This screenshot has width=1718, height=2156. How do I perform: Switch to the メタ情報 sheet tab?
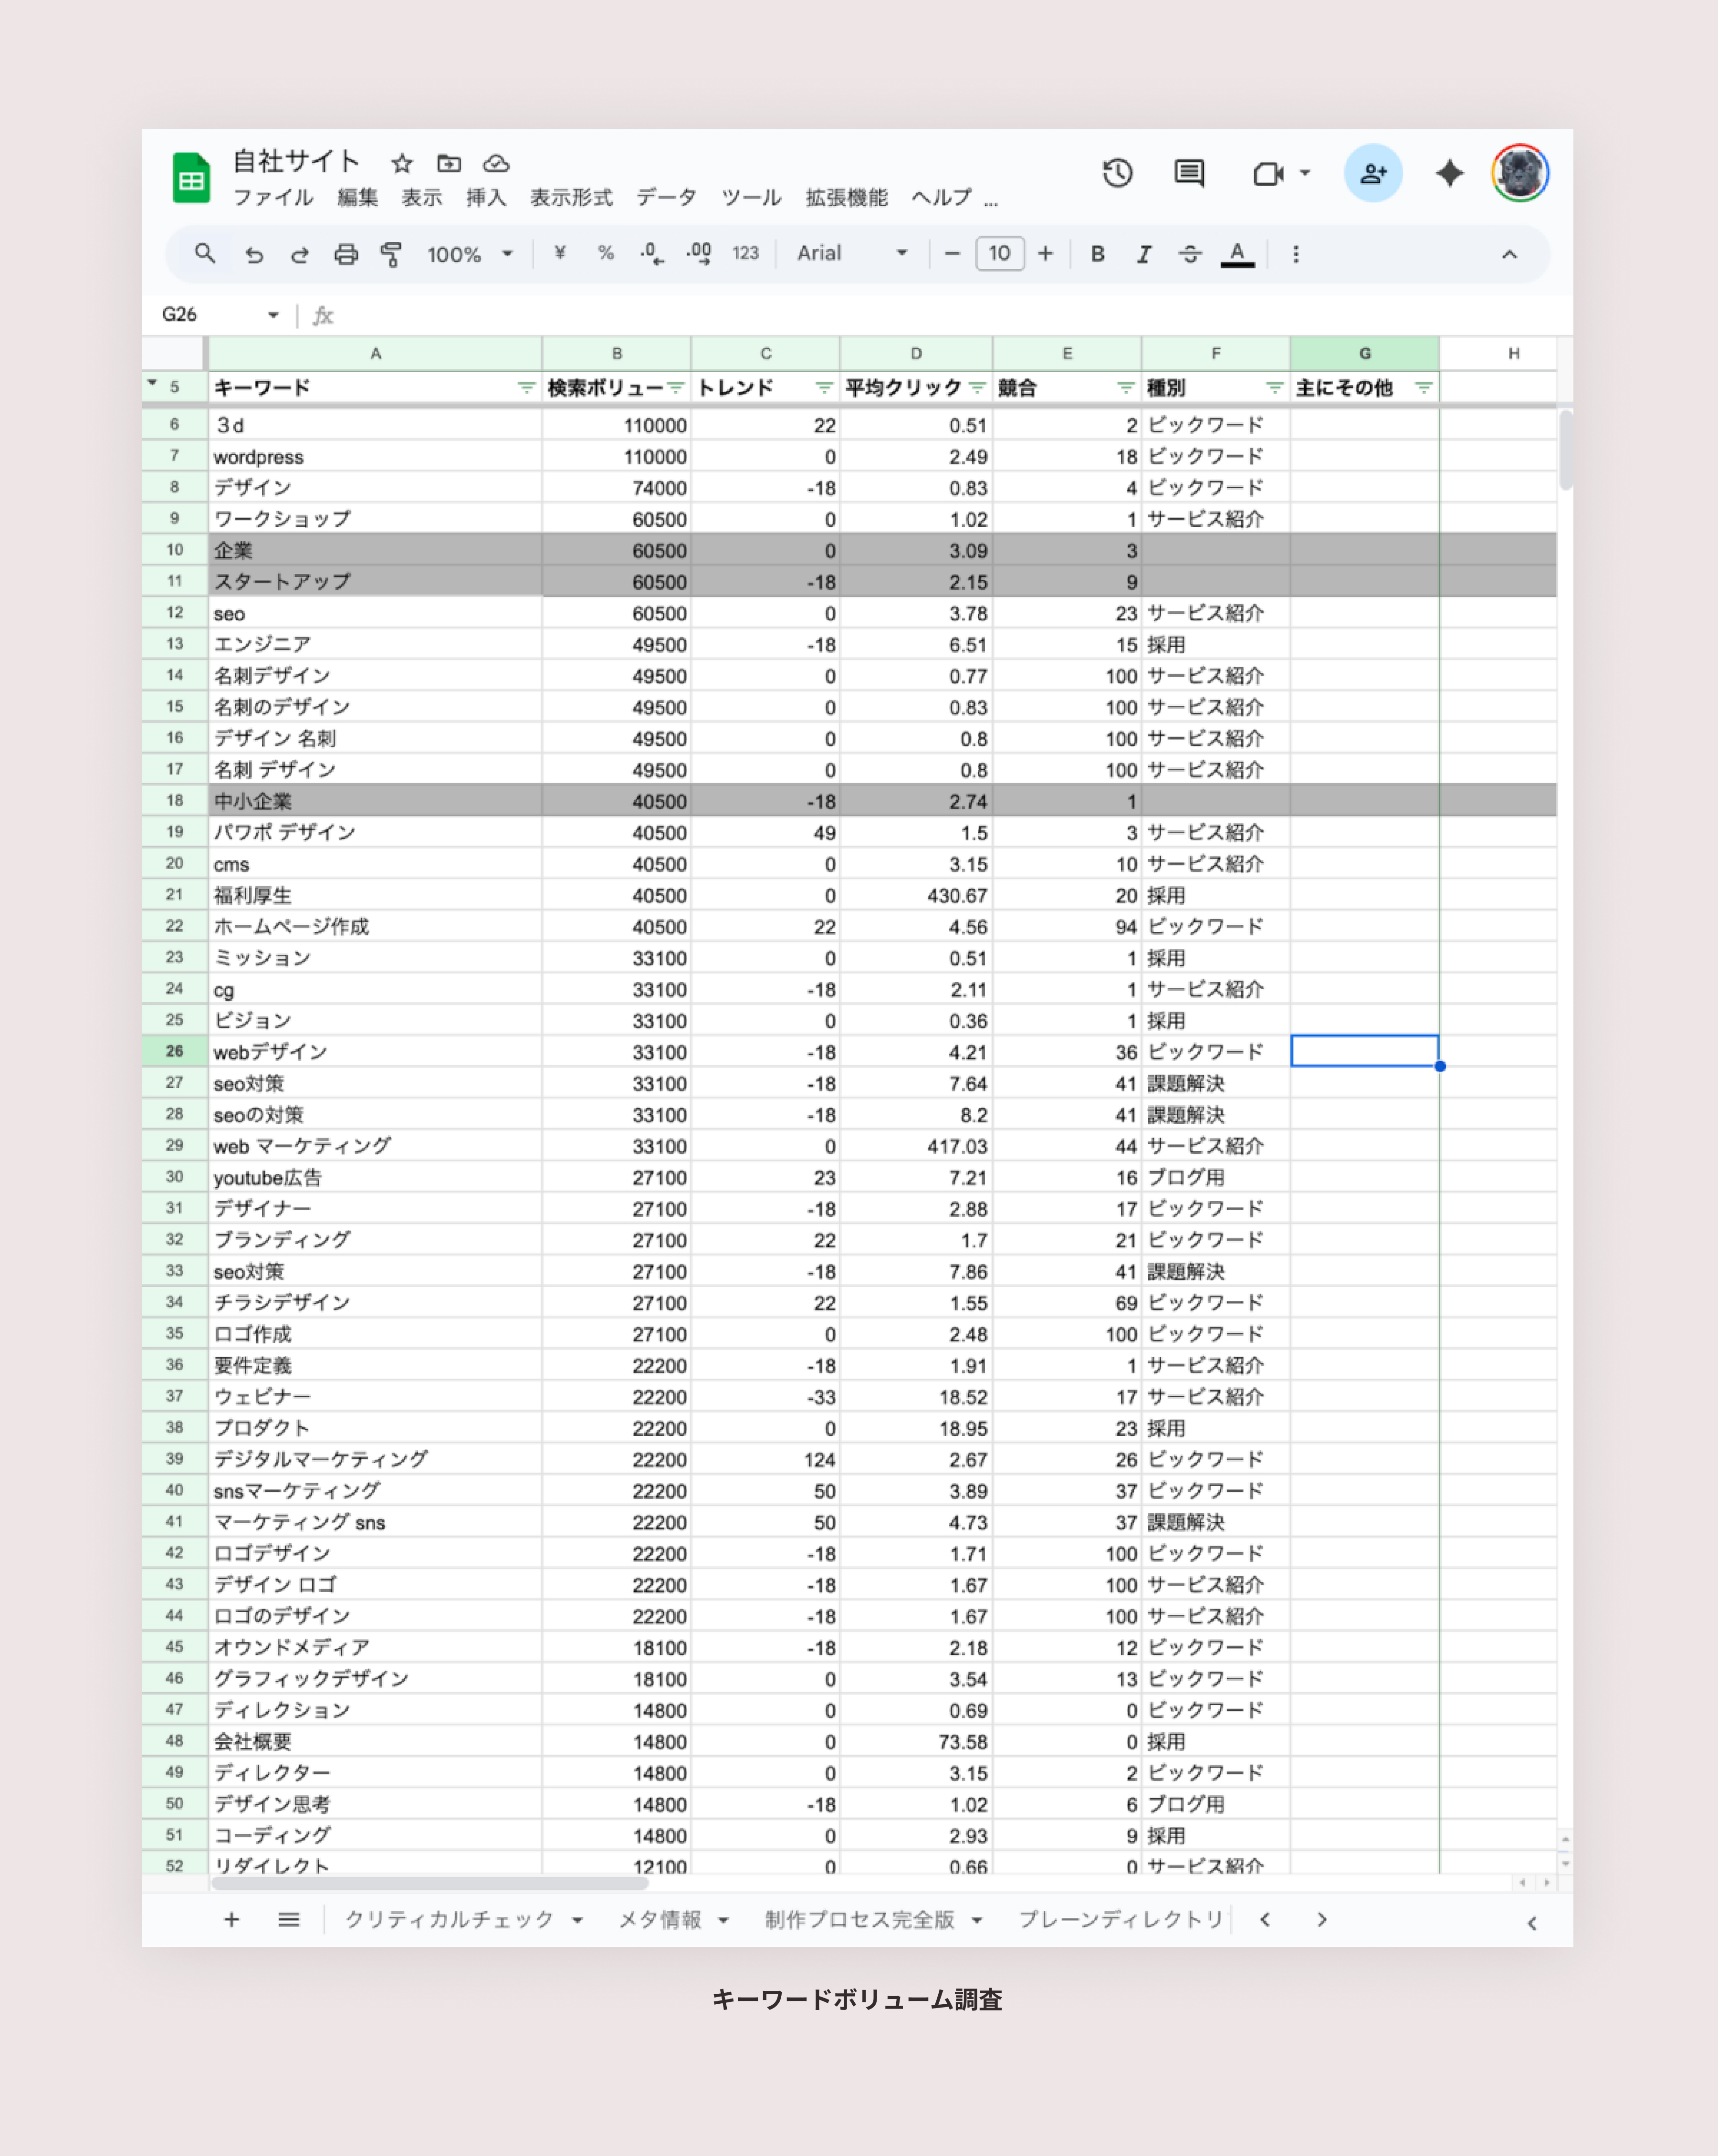coord(660,1919)
